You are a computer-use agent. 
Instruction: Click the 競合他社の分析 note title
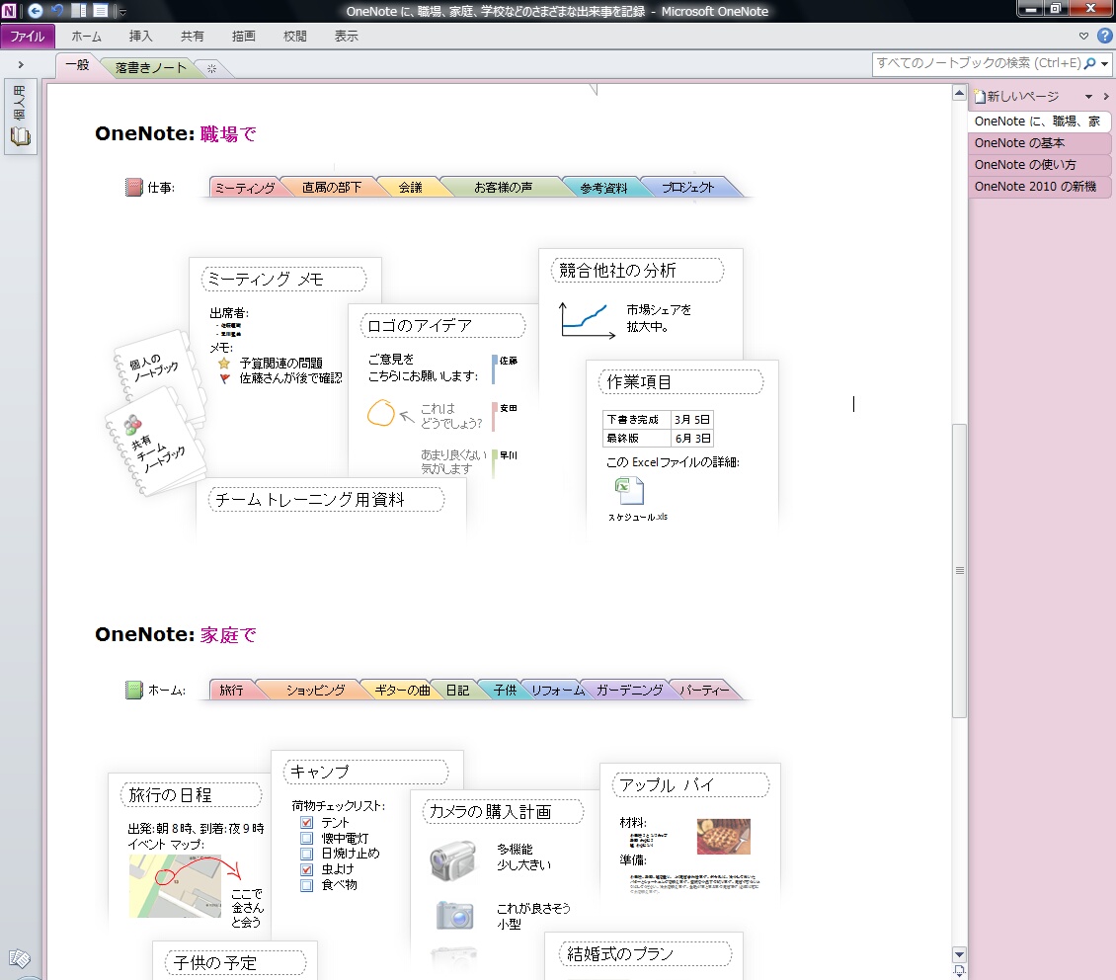tap(617, 271)
